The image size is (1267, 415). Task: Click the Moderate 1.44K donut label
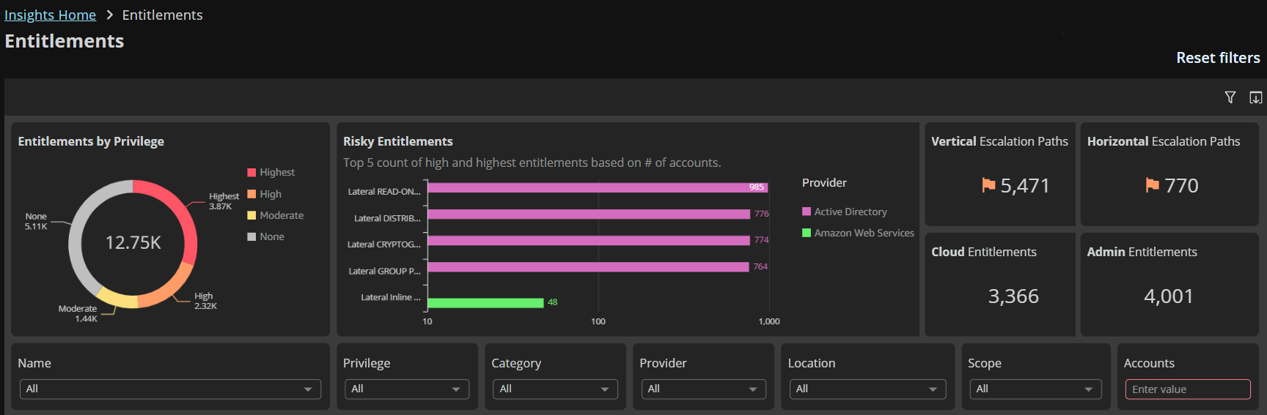tap(78, 313)
